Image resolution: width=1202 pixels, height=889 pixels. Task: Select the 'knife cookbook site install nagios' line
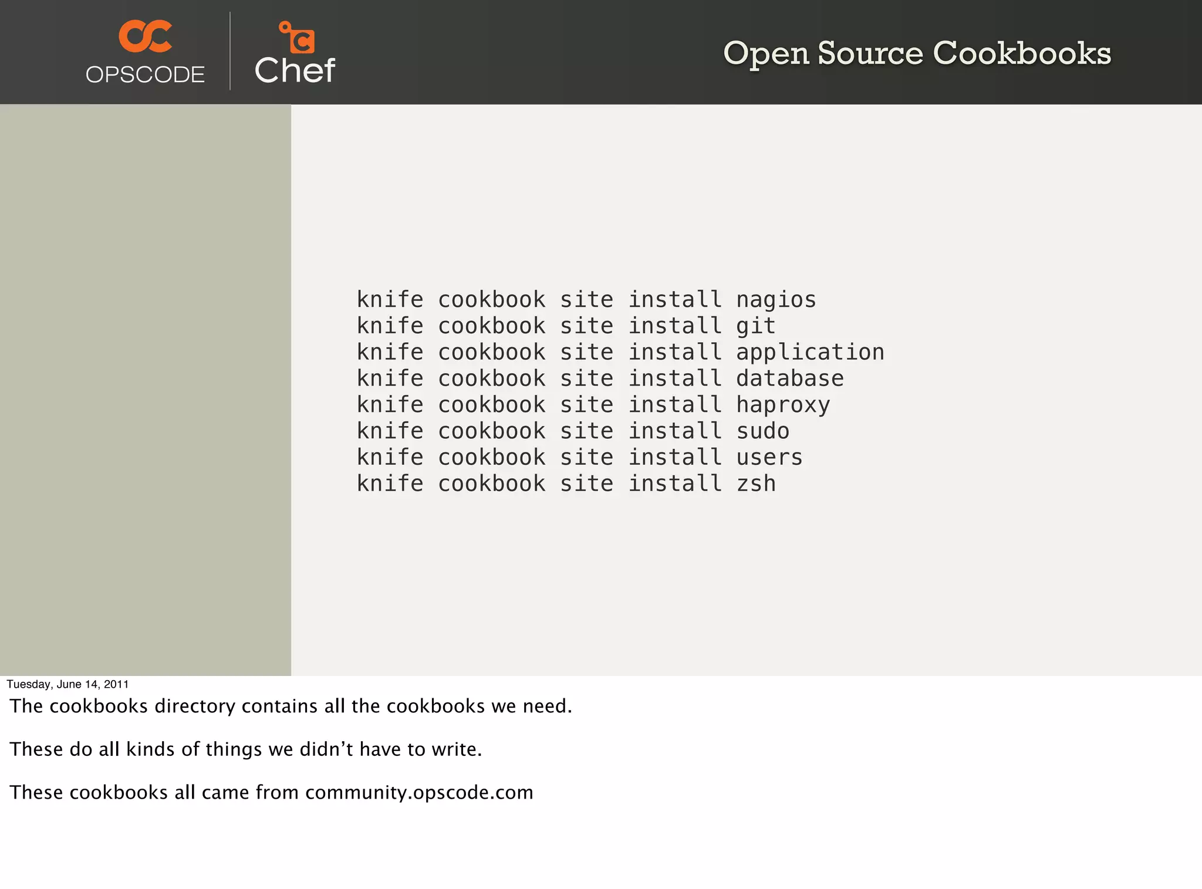point(586,300)
